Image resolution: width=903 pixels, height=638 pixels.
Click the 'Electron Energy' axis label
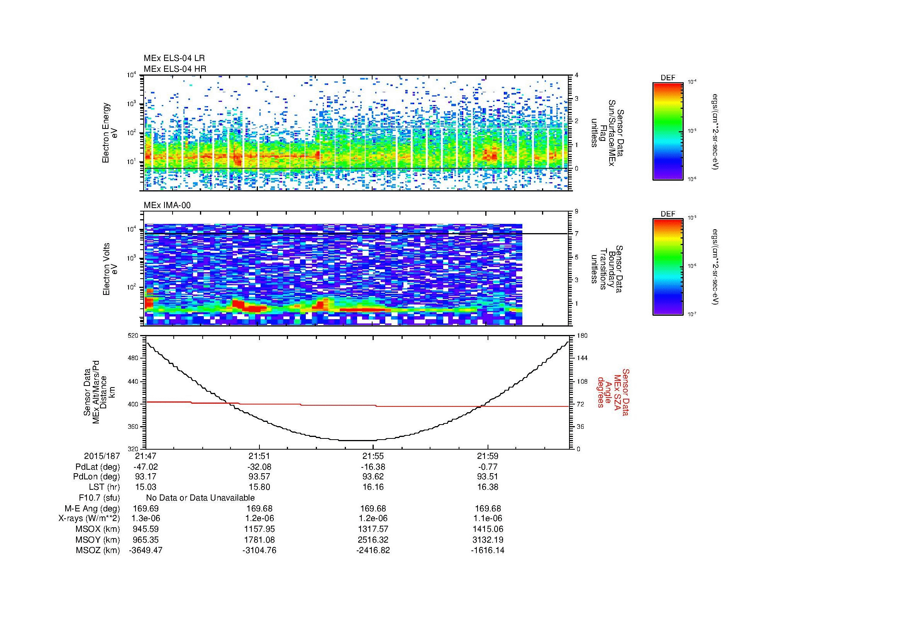tap(105, 133)
